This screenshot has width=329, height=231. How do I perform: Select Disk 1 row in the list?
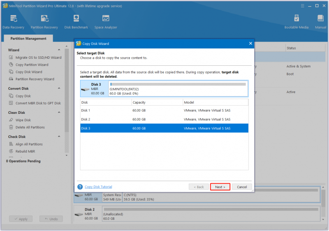point(164,110)
